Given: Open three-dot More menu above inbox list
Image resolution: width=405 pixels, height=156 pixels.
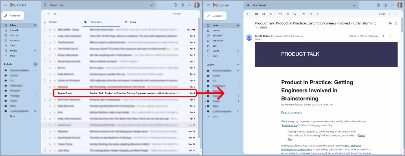Looking at the screenshot, I should pyautogui.click(x=61, y=14).
